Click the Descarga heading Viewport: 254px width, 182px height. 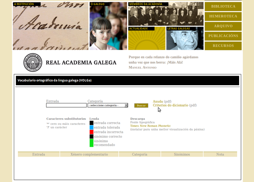click(138, 119)
